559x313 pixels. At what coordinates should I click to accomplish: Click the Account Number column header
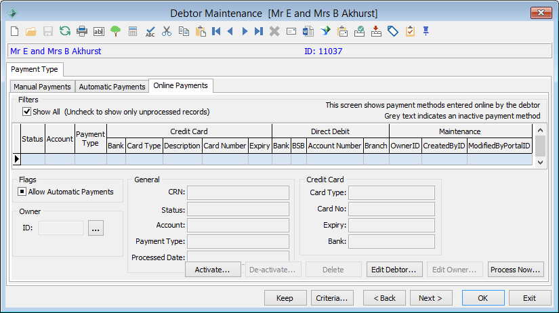click(x=335, y=146)
